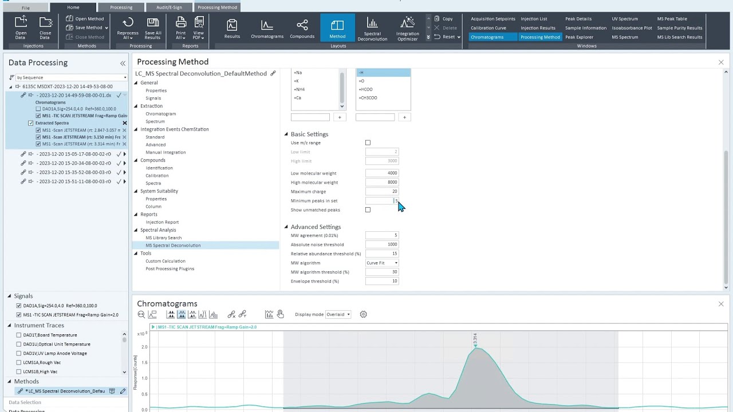Screen dimensions: 733x412
Task: Click Open Method in the ribbon
Action: (x=85, y=18)
